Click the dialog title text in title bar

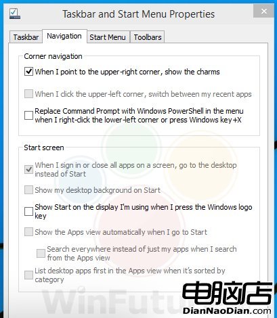[x=138, y=14]
